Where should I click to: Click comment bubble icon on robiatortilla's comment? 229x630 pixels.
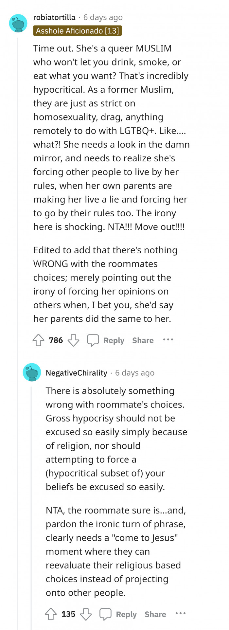[x=93, y=340]
